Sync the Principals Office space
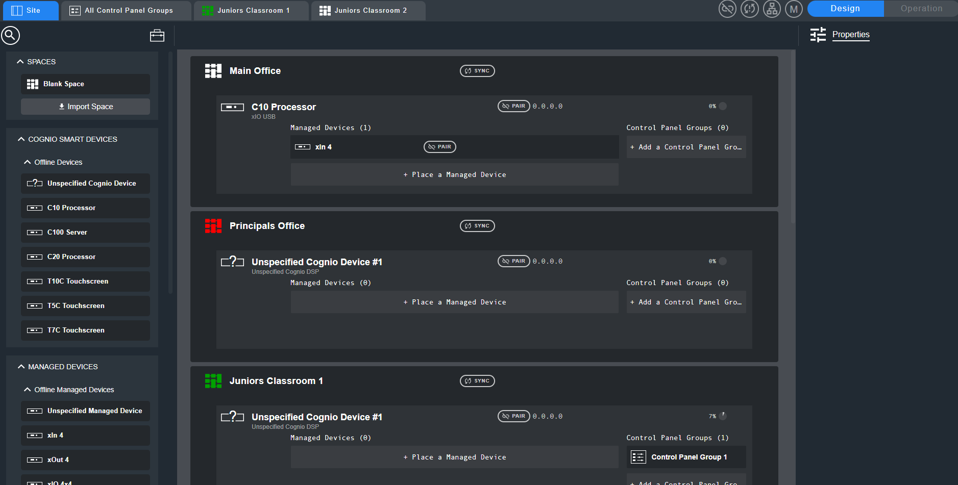 477,226
